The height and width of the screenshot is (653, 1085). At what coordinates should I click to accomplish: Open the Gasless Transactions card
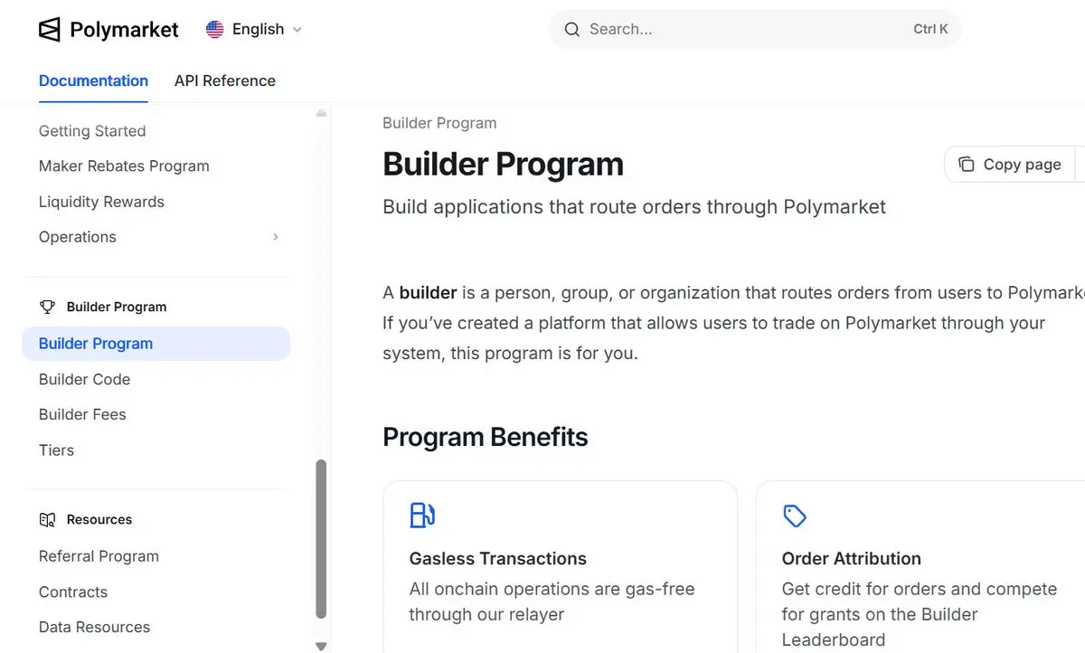[560, 567]
